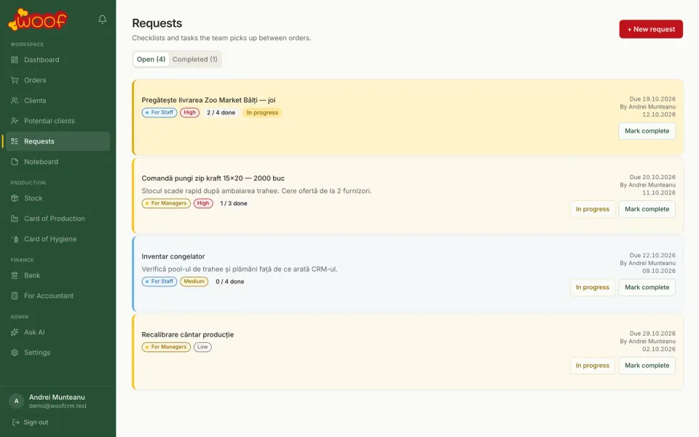Click the user avatar with letter A
Image resolution: width=699 pixels, height=437 pixels.
(17, 401)
